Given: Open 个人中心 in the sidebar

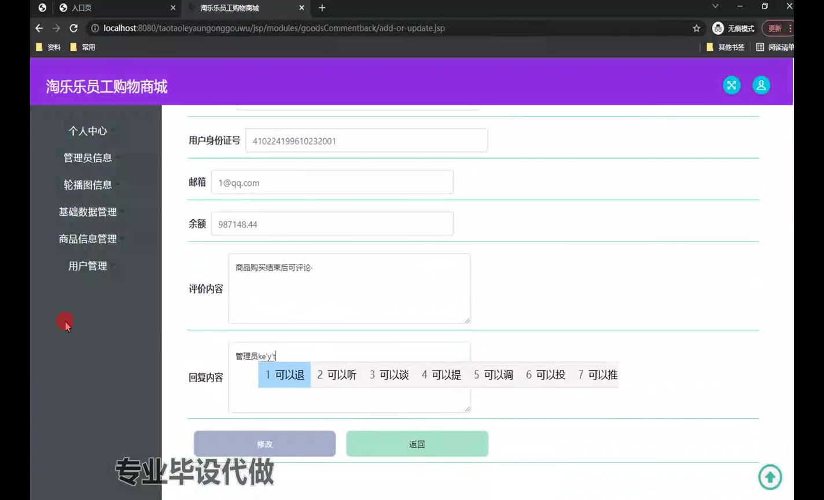Looking at the screenshot, I should [x=88, y=131].
